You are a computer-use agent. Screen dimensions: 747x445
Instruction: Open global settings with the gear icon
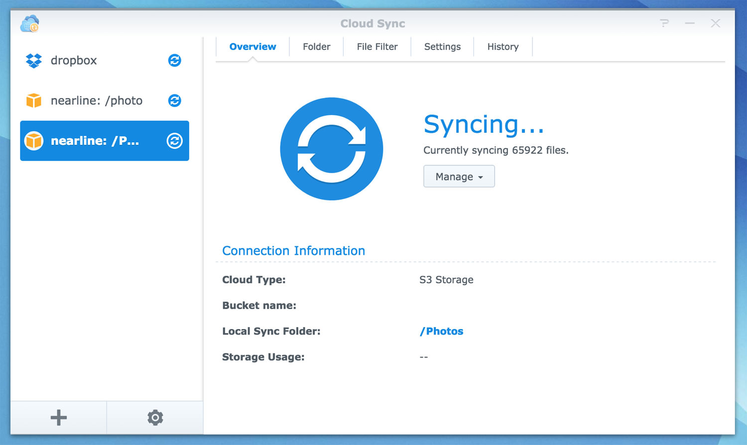point(155,418)
